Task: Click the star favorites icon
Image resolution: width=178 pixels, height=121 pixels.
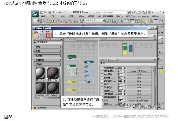Action: pyautogui.click(x=144, y=13)
